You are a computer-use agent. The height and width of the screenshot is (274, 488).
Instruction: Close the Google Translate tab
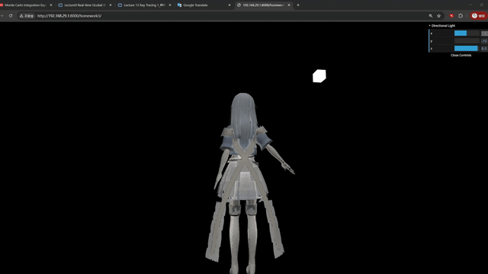pyautogui.click(x=230, y=5)
